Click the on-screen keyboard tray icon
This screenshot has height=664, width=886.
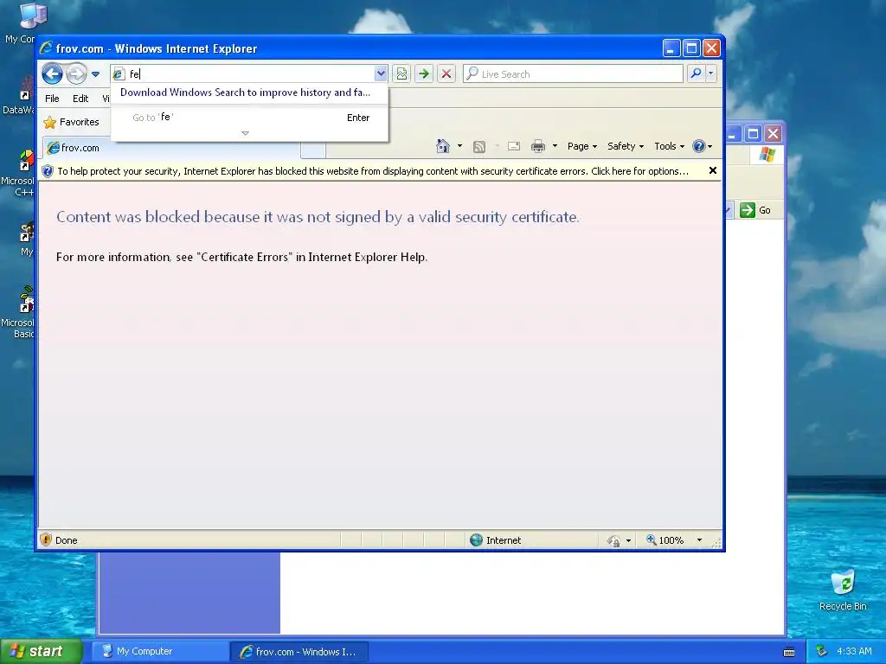789,652
